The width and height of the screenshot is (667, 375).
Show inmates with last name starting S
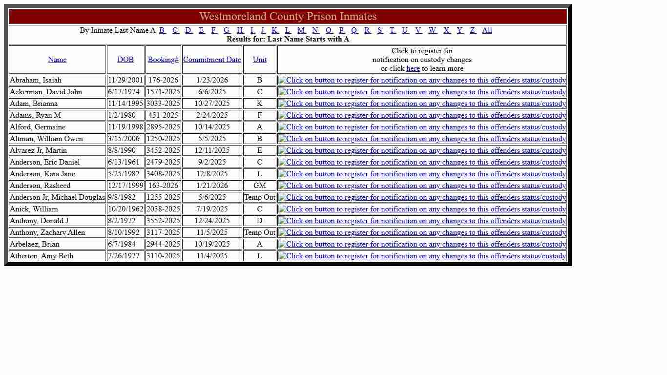coord(380,30)
